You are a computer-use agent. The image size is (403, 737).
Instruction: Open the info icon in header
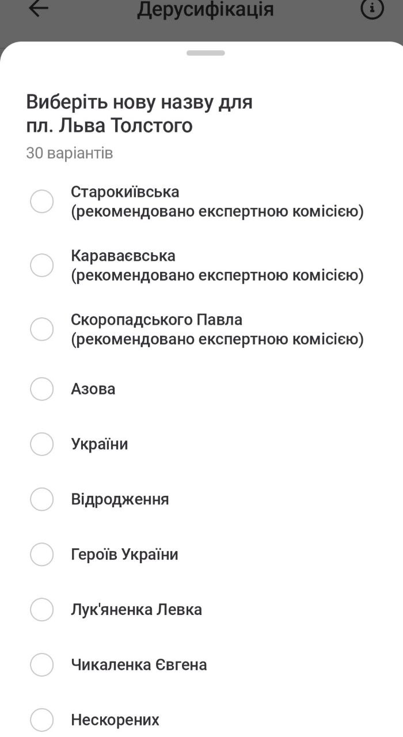[x=372, y=9]
